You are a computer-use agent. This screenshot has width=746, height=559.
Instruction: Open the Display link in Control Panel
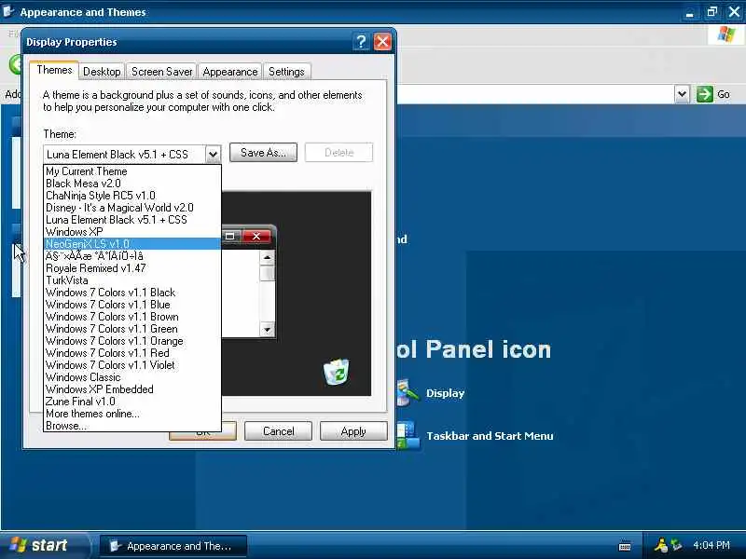click(x=445, y=393)
